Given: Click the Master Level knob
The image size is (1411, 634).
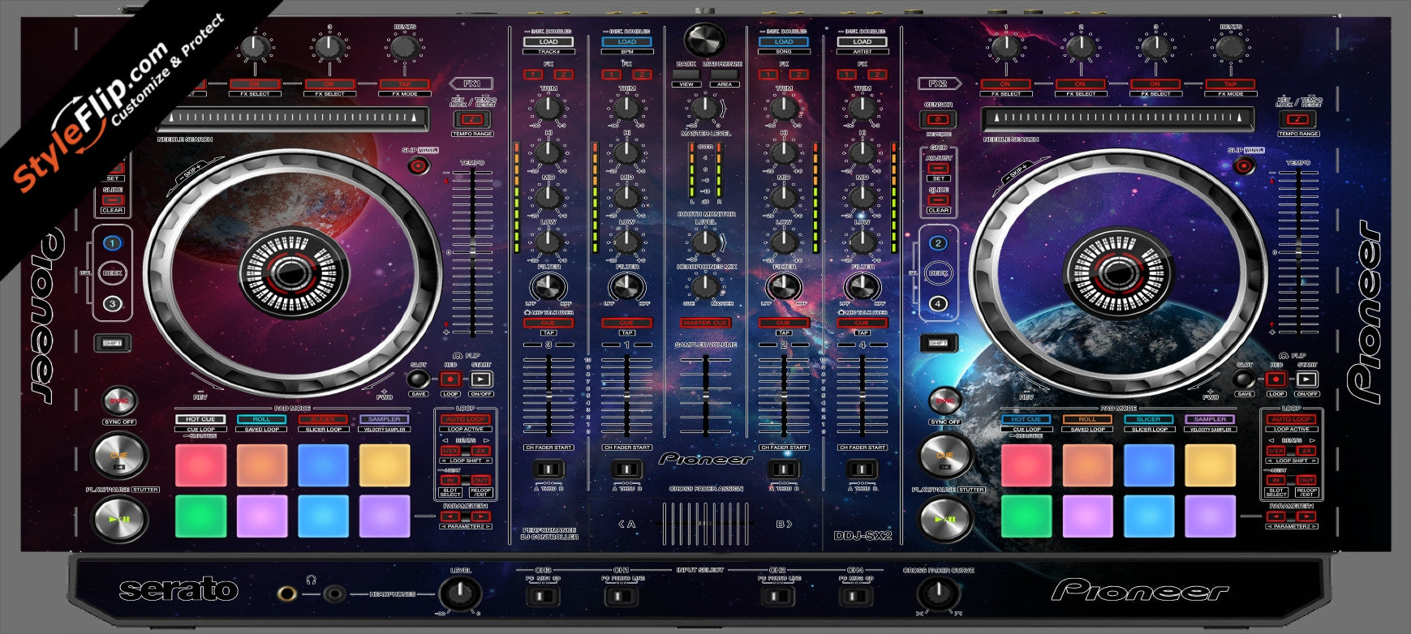Looking at the screenshot, I should tap(705, 107).
